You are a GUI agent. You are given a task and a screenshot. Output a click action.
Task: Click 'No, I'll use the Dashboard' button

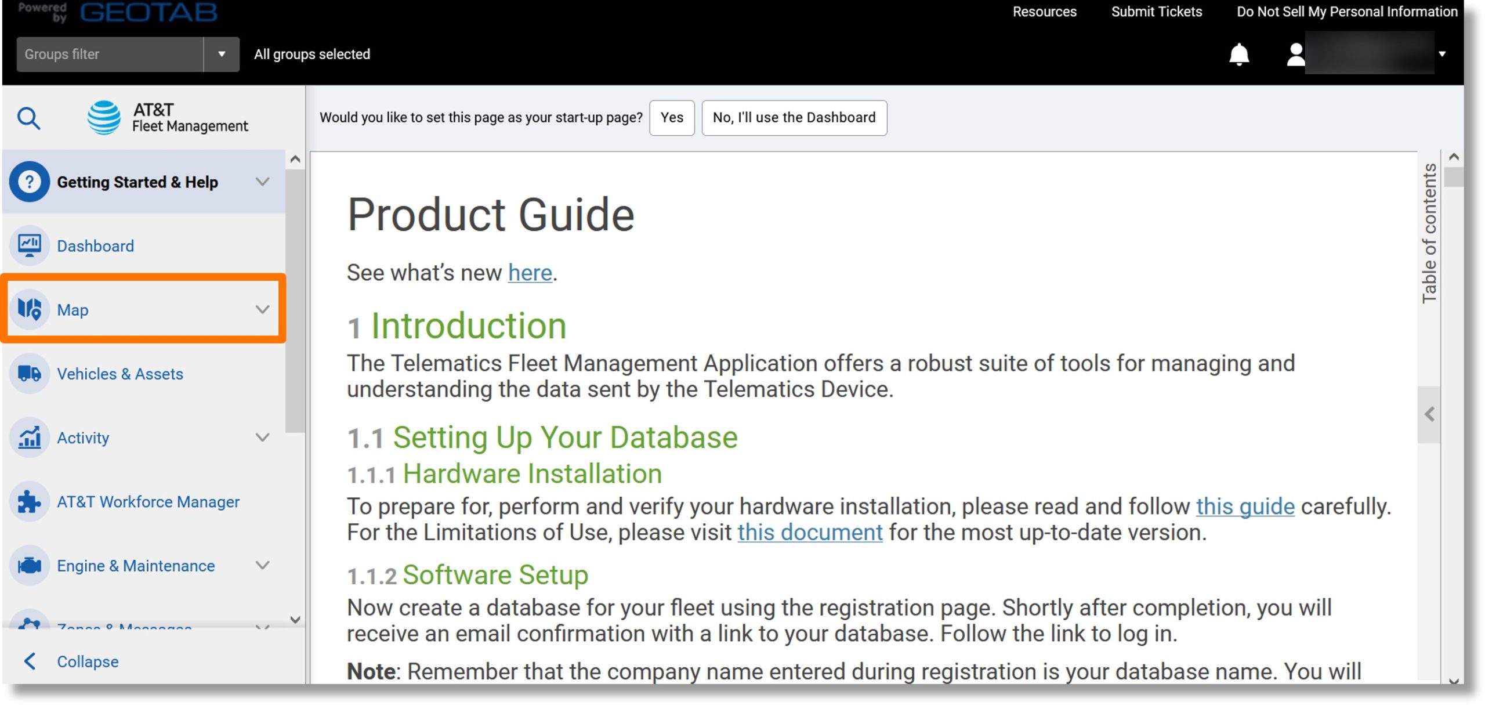tap(794, 117)
